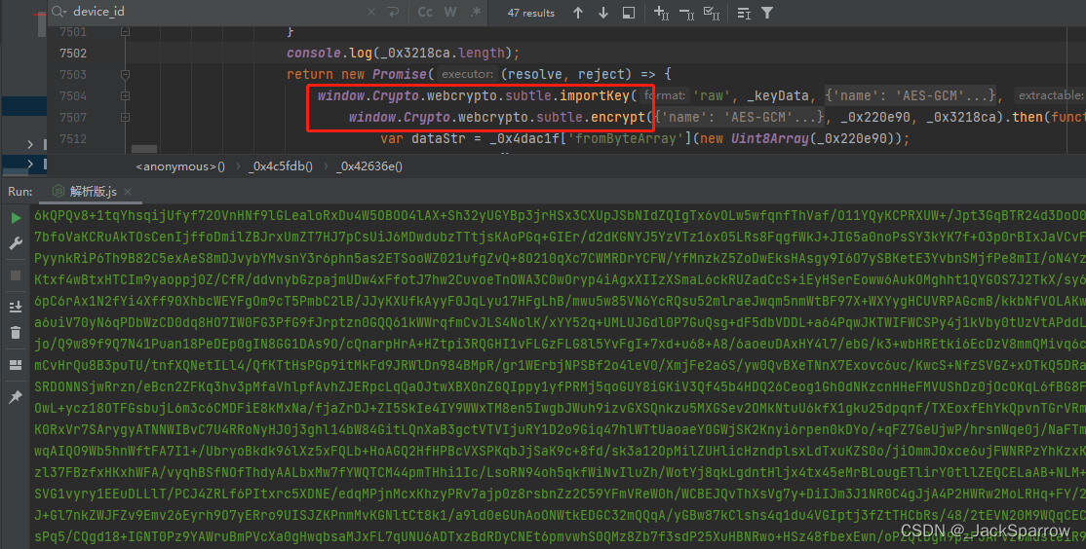Click line number 7512 in gutter

(73, 138)
